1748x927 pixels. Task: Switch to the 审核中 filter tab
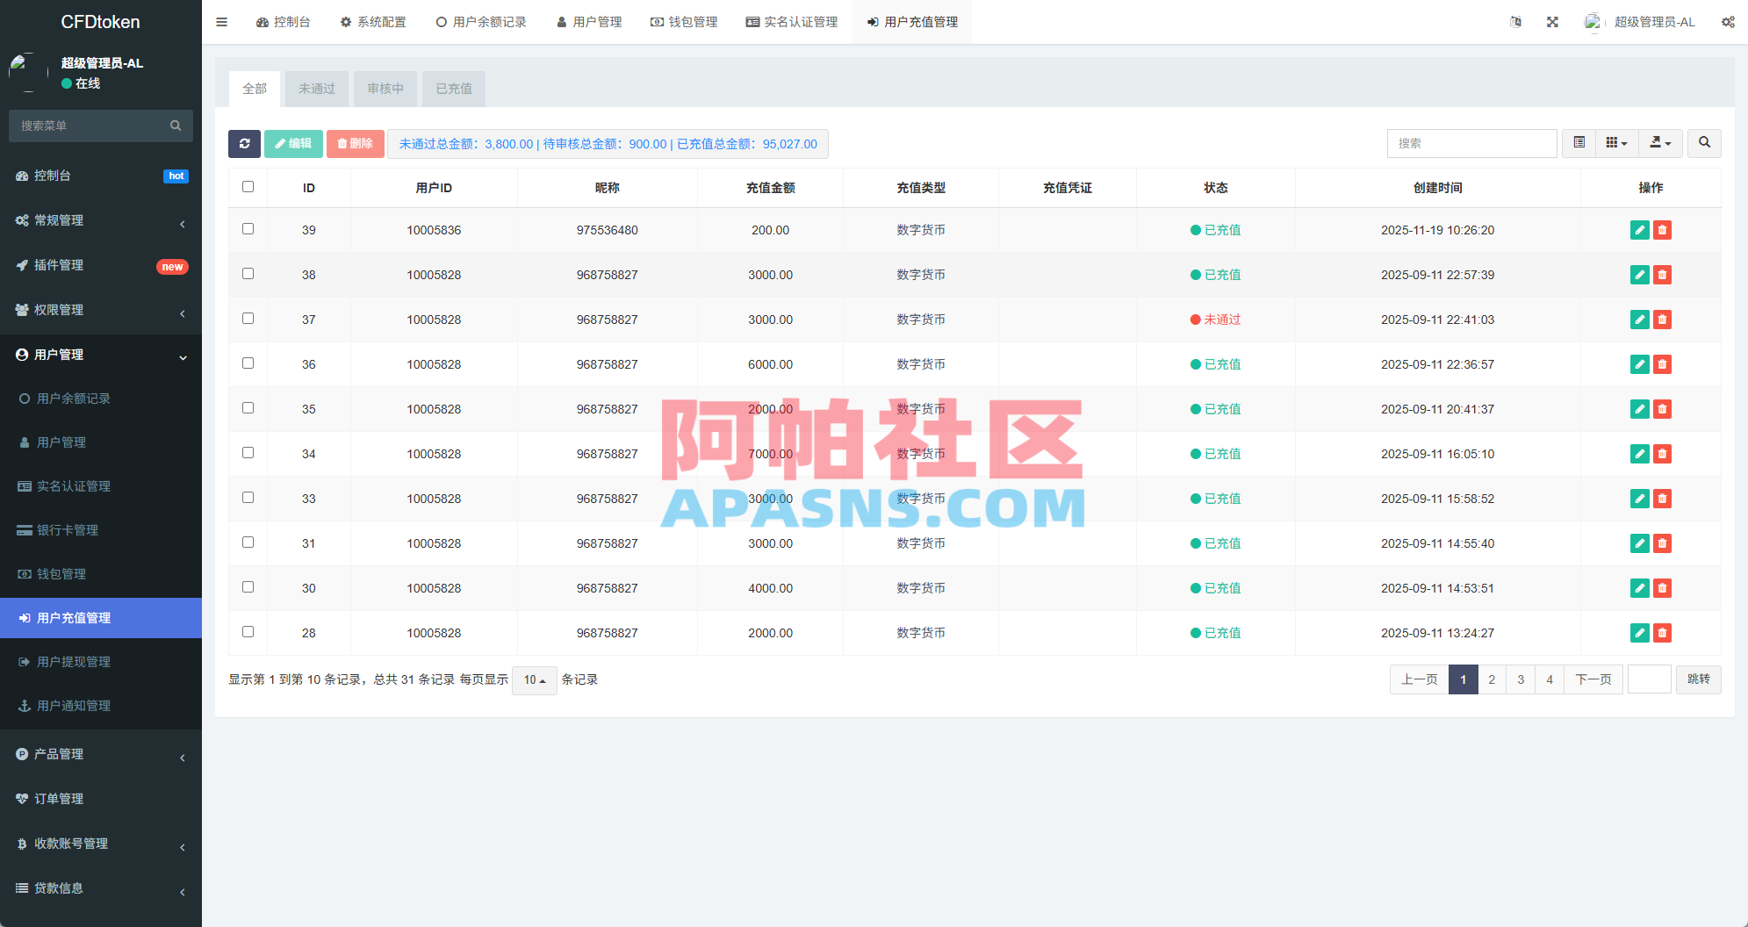pos(385,89)
